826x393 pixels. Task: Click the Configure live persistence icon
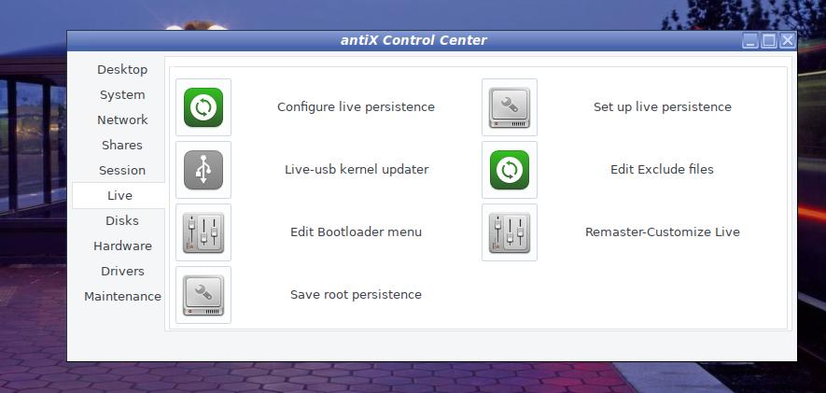click(203, 107)
